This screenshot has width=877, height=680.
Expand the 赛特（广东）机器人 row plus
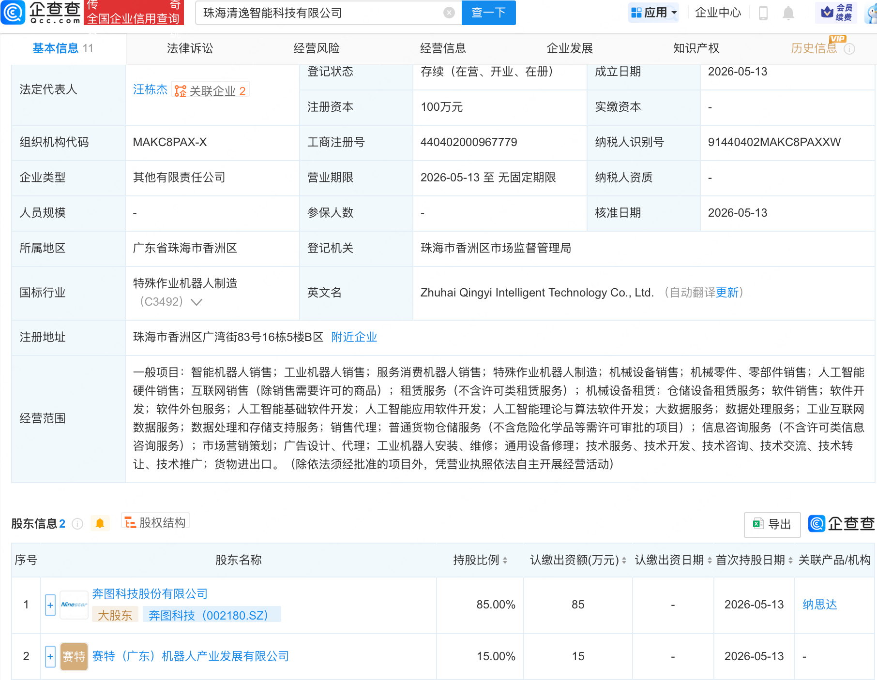[50, 656]
